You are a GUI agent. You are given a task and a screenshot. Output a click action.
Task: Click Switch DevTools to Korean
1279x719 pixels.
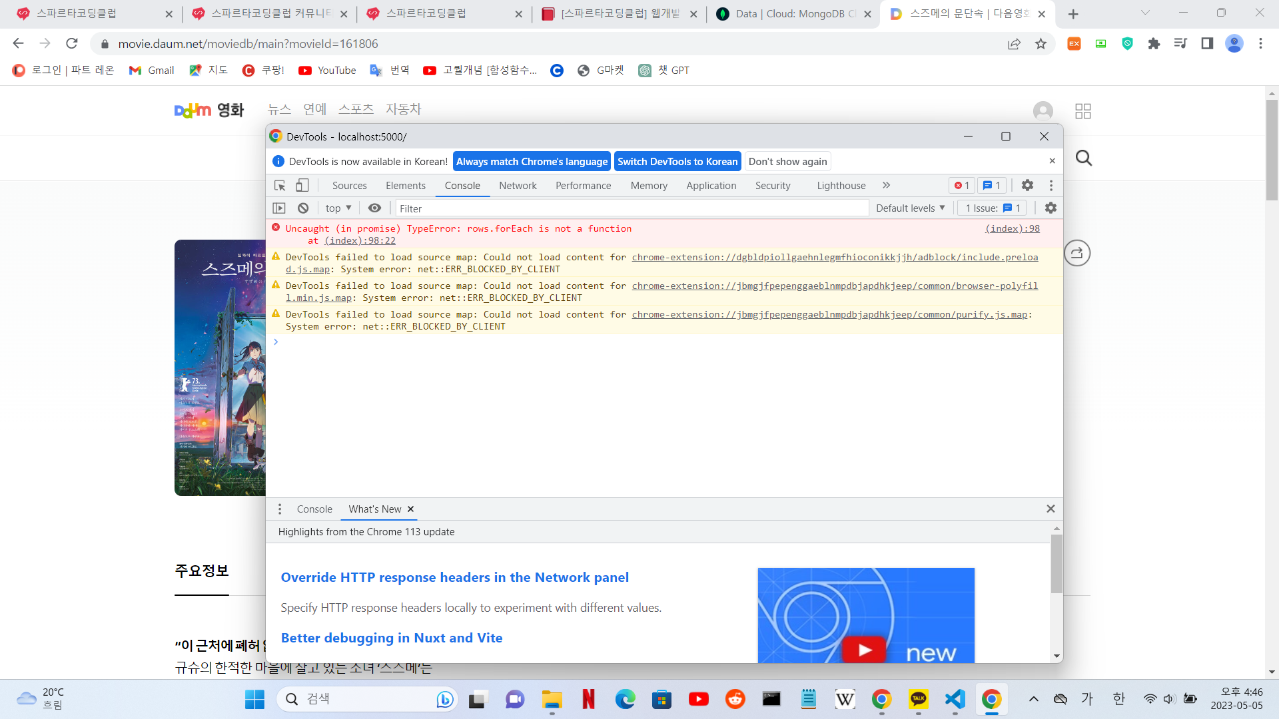click(x=677, y=162)
